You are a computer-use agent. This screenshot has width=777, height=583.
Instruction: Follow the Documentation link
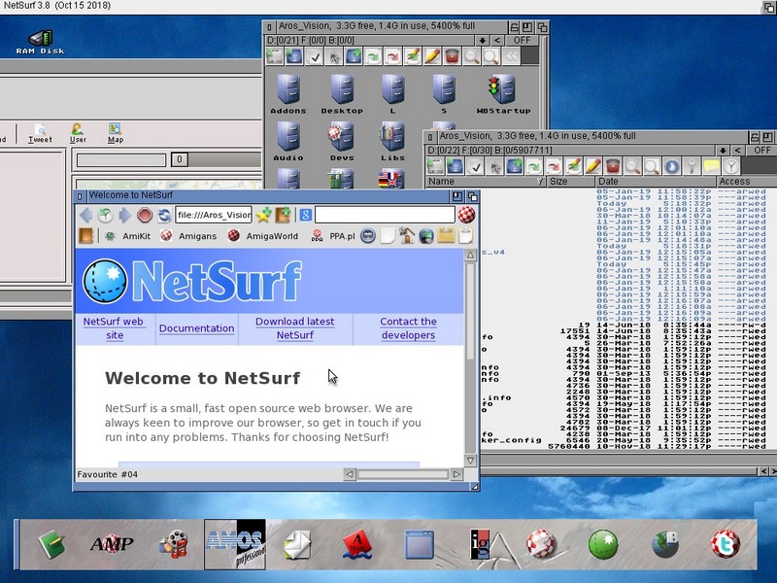196,328
